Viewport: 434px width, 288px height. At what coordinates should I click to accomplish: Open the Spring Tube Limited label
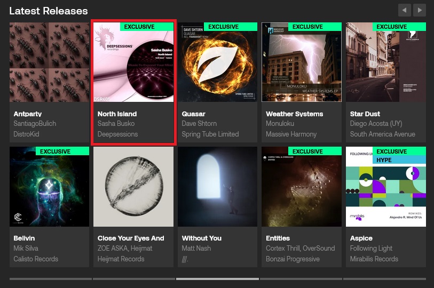coord(210,134)
